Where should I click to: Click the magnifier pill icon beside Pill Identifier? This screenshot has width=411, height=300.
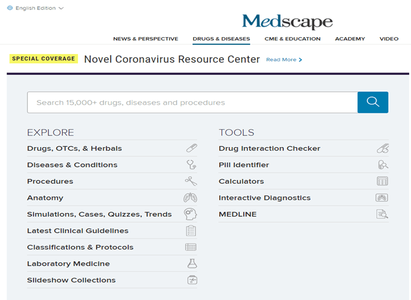(383, 165)
